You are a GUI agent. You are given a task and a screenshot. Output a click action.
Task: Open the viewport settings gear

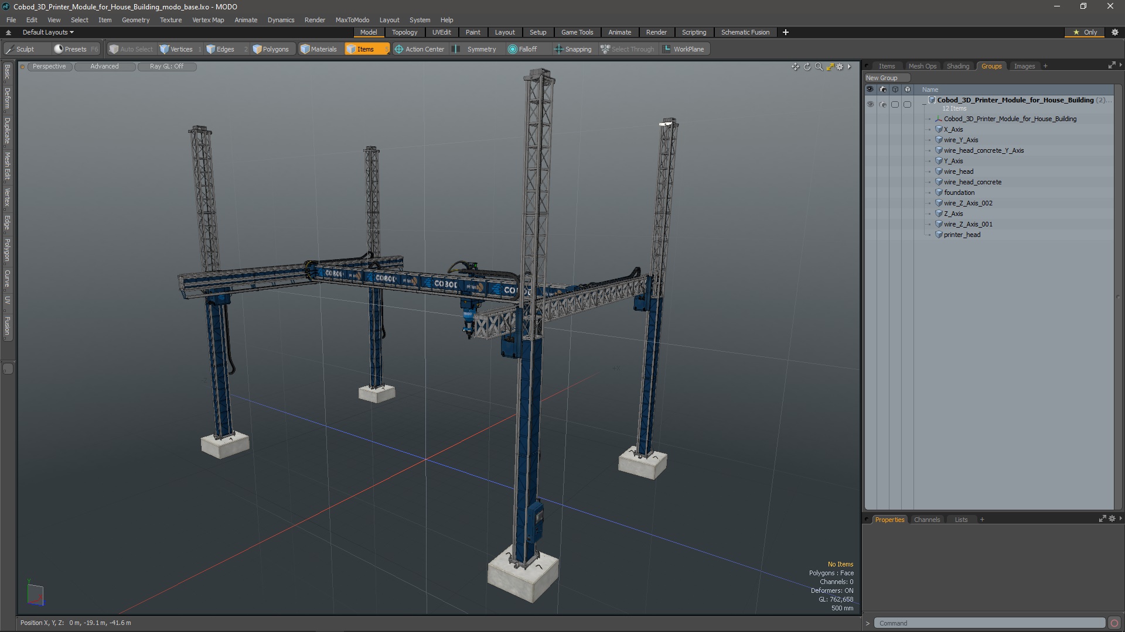pyautogui.click(x=840, y=67)
